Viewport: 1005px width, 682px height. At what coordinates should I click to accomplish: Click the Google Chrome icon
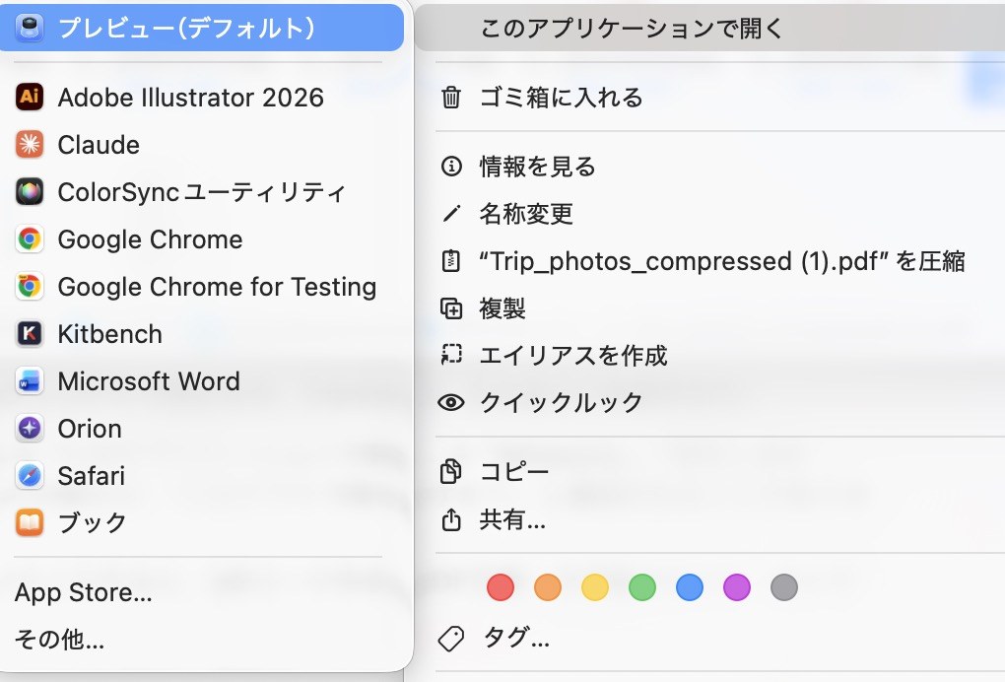[30, 239]
